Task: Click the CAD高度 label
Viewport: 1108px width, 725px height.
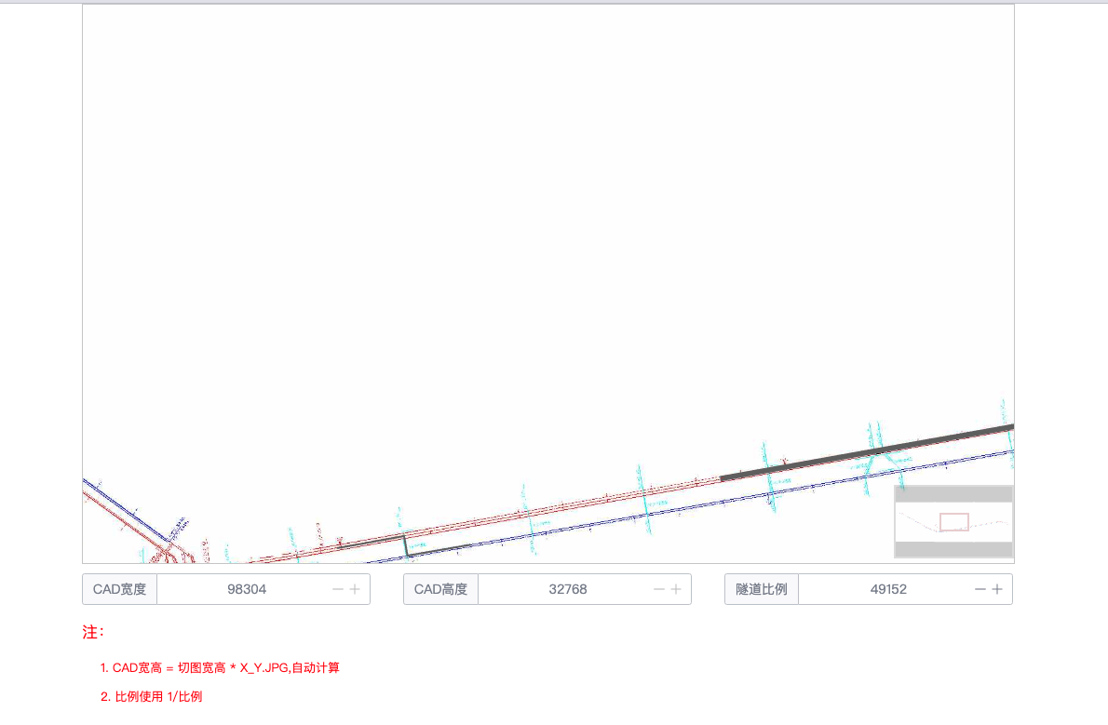Action: 440,589
